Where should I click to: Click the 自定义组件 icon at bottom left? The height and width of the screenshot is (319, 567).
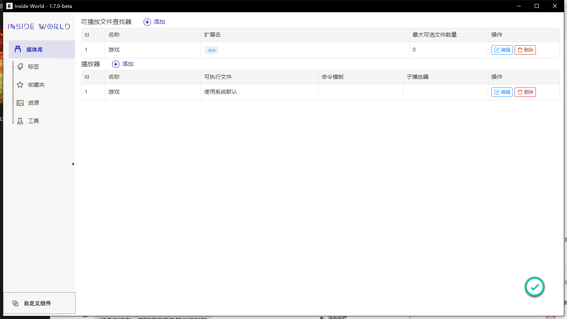15,303
